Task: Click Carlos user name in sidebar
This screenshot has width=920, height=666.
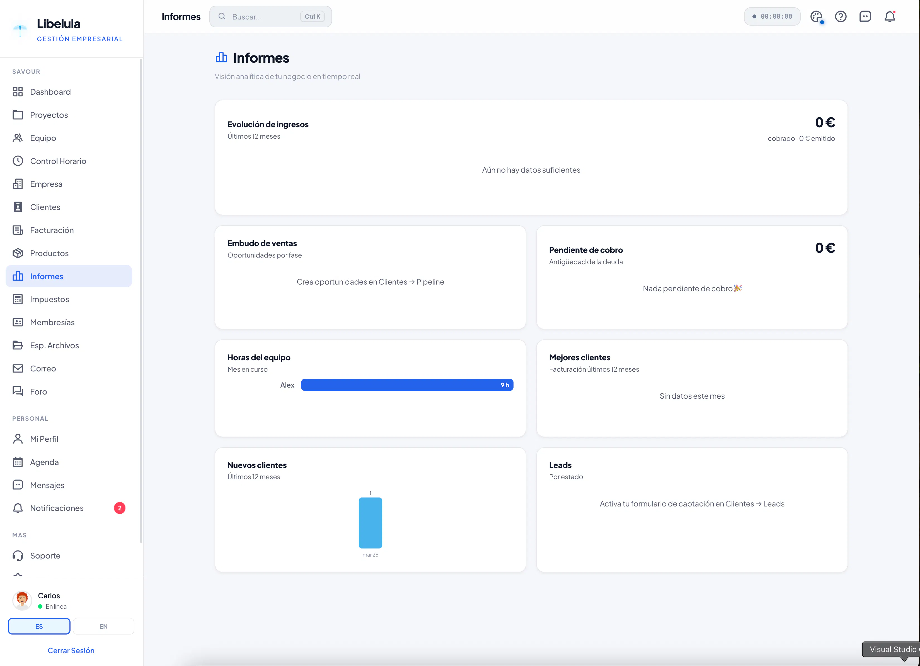Action: point(49,596)
